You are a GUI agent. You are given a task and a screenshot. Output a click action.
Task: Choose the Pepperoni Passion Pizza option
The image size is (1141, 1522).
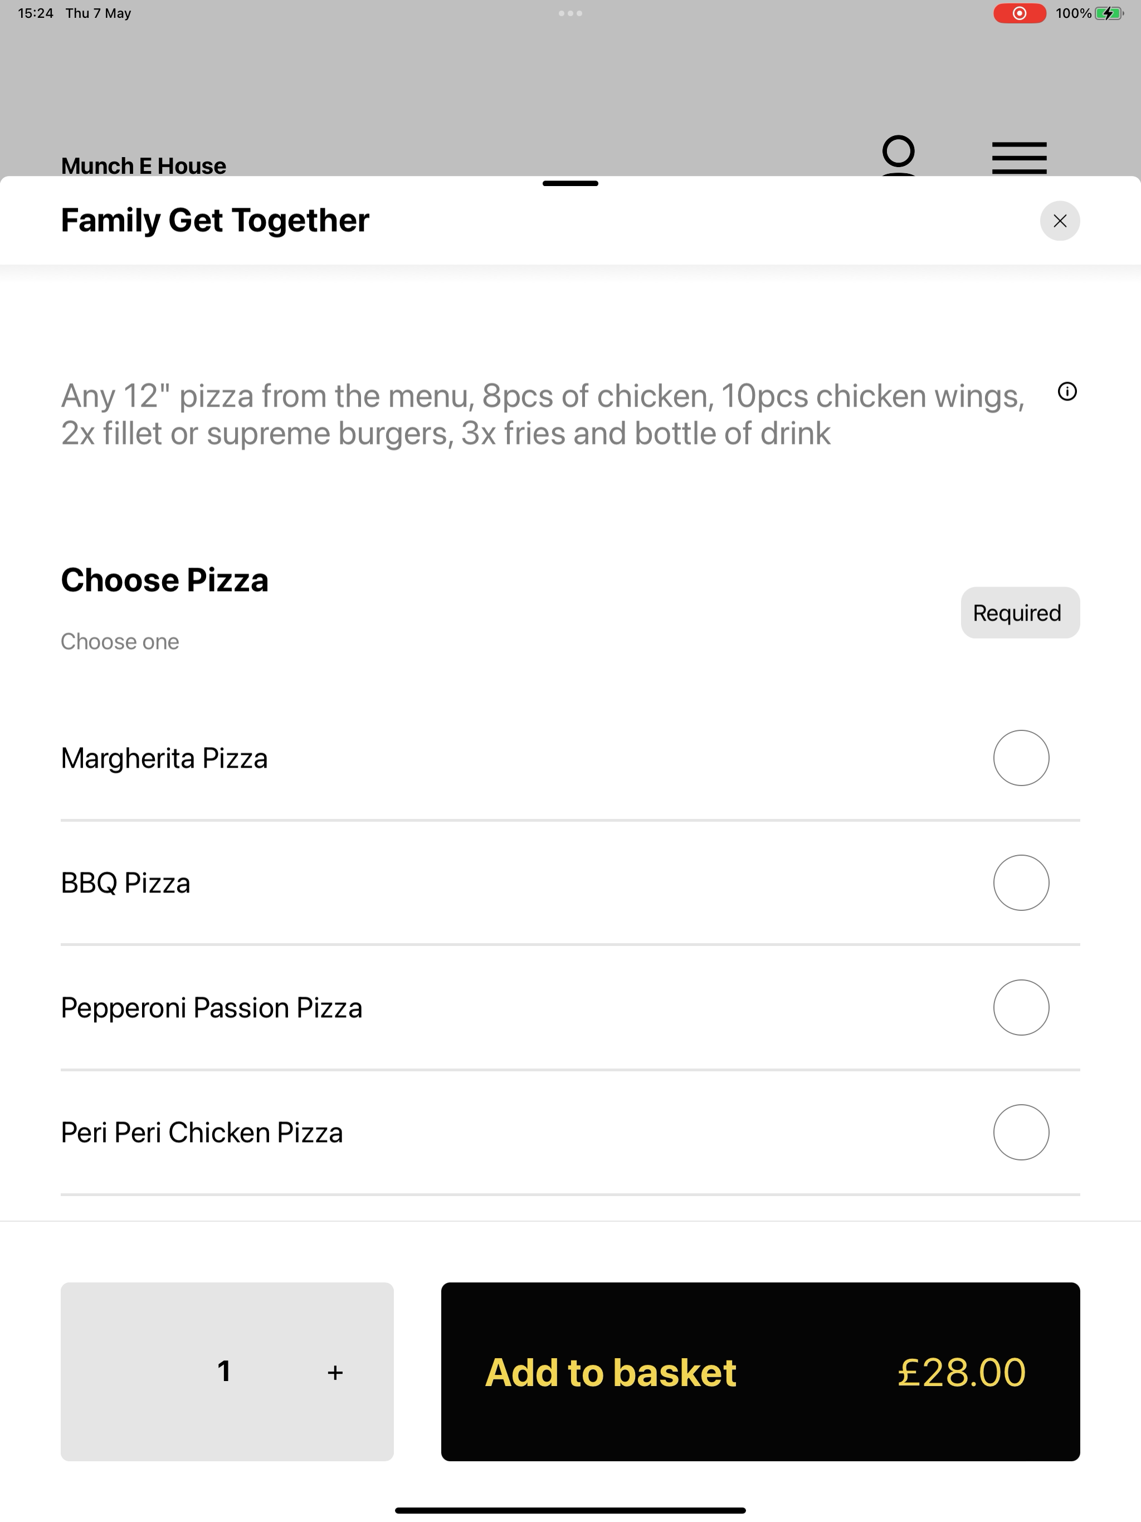tap(570, 1007)
